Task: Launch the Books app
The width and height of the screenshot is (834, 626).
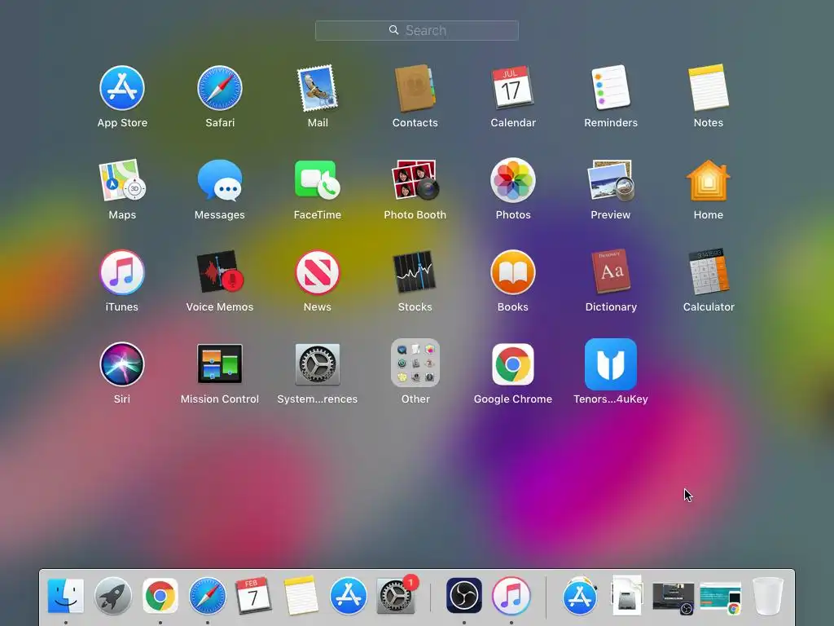Action: (x=513, y=272)
